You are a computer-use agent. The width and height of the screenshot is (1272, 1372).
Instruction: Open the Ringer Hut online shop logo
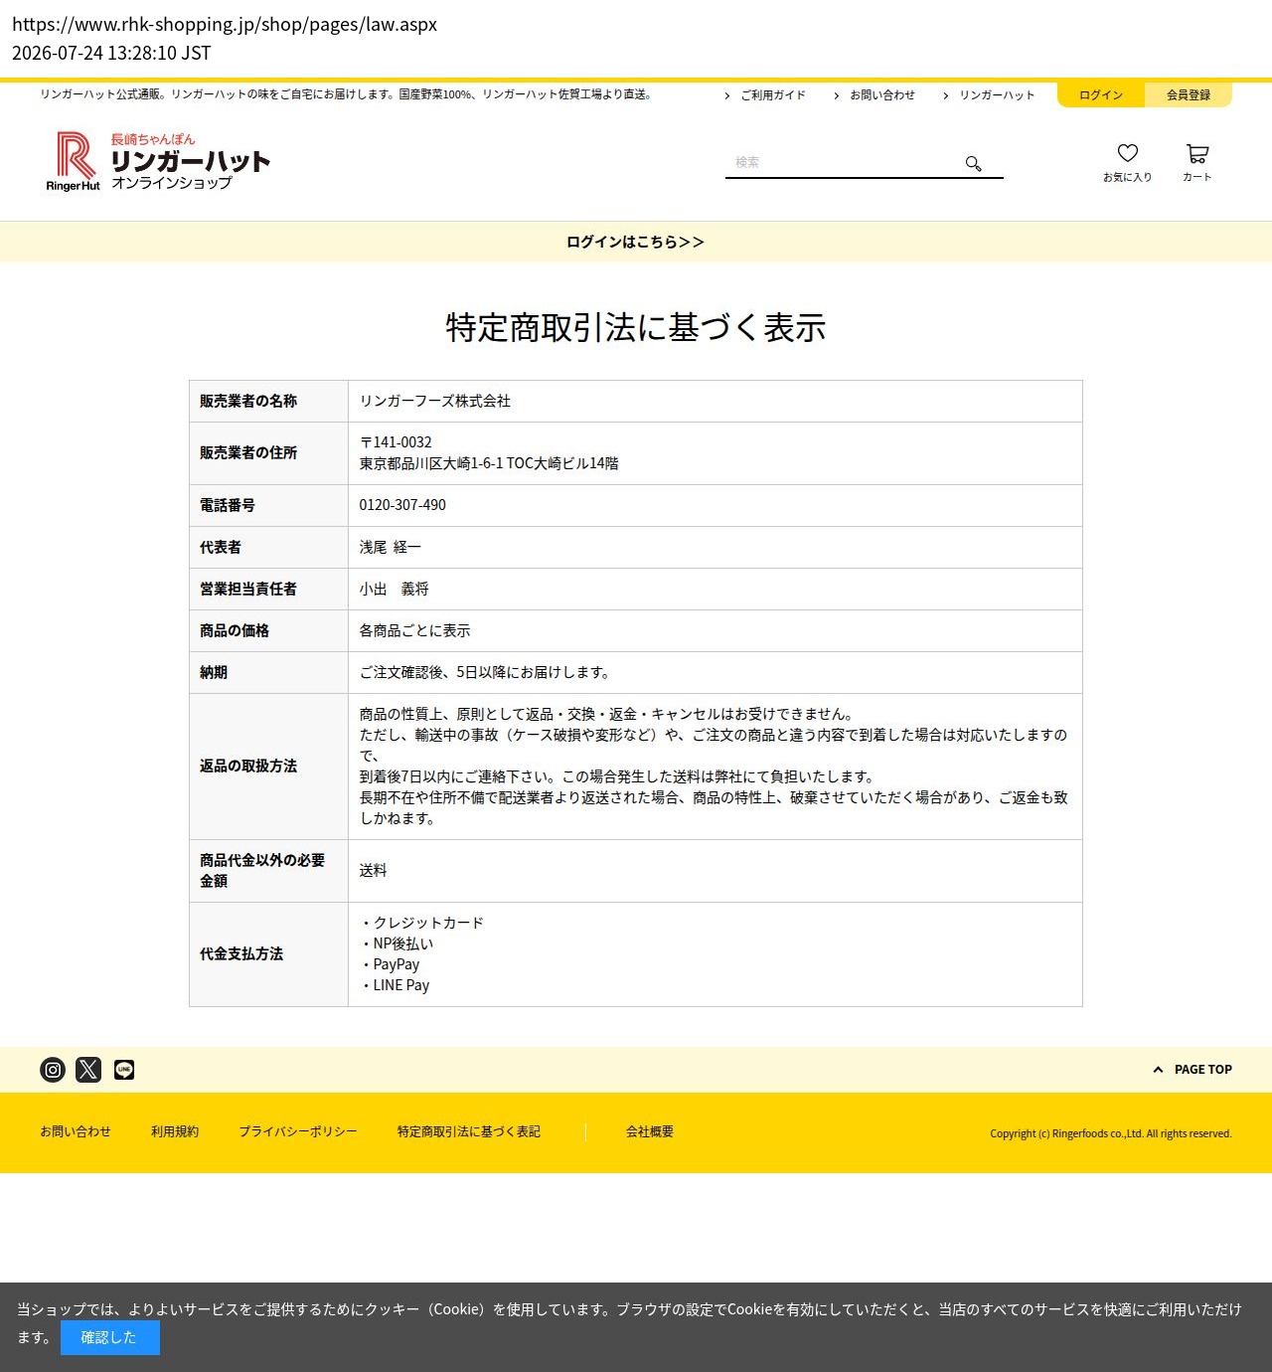(158, 161)
